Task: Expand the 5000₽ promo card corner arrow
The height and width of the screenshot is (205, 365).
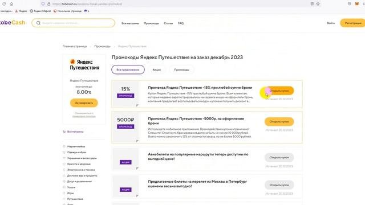Action: pos(137,141)
